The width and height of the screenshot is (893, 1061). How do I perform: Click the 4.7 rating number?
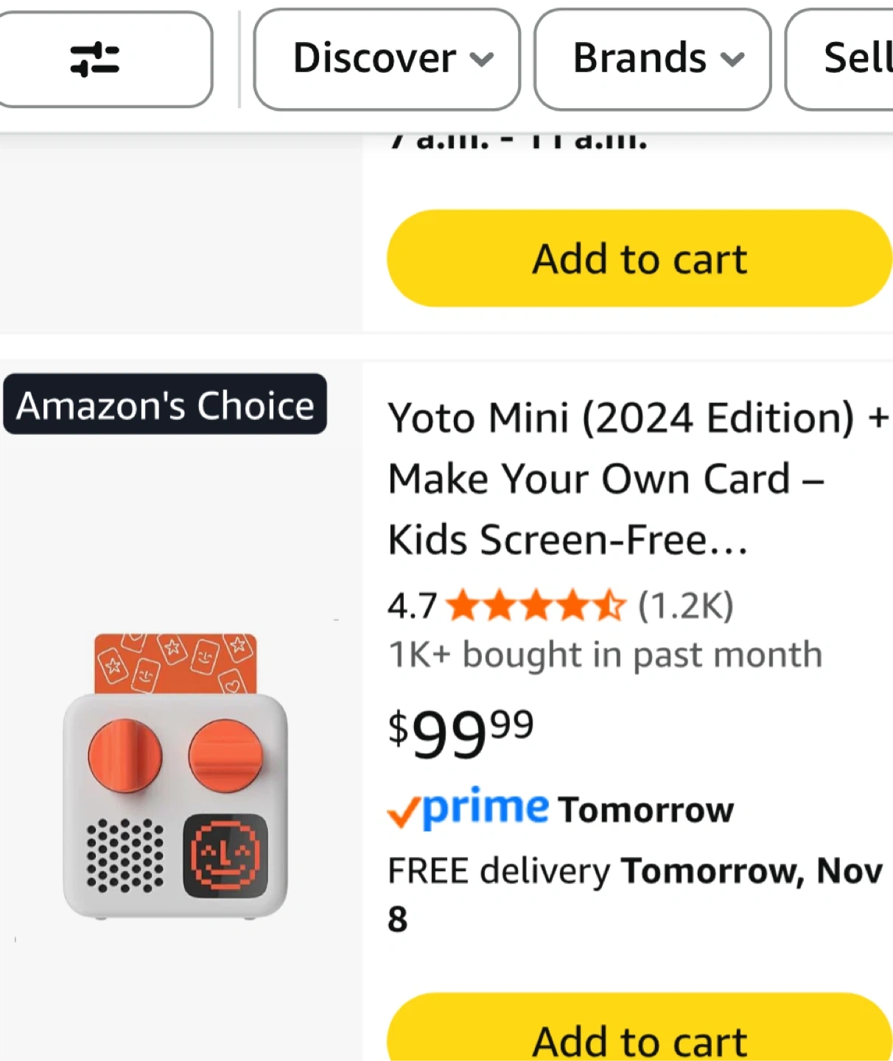tap(412, 606)
